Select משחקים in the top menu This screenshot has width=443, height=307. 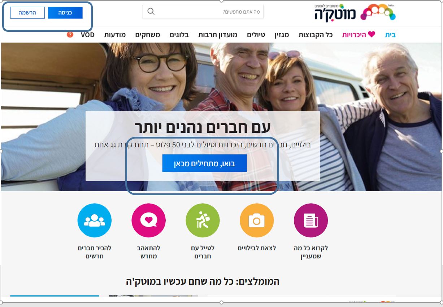point(148,35)
